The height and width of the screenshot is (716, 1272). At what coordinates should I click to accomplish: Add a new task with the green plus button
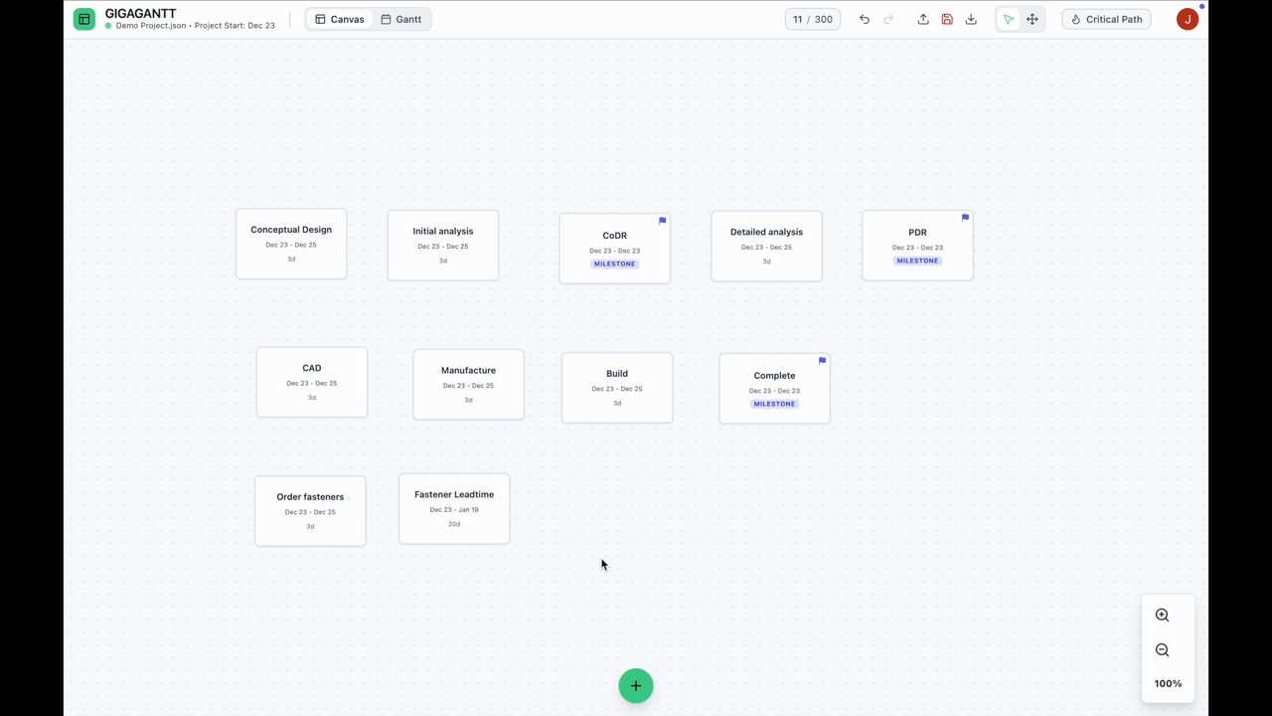pos(636,685)
